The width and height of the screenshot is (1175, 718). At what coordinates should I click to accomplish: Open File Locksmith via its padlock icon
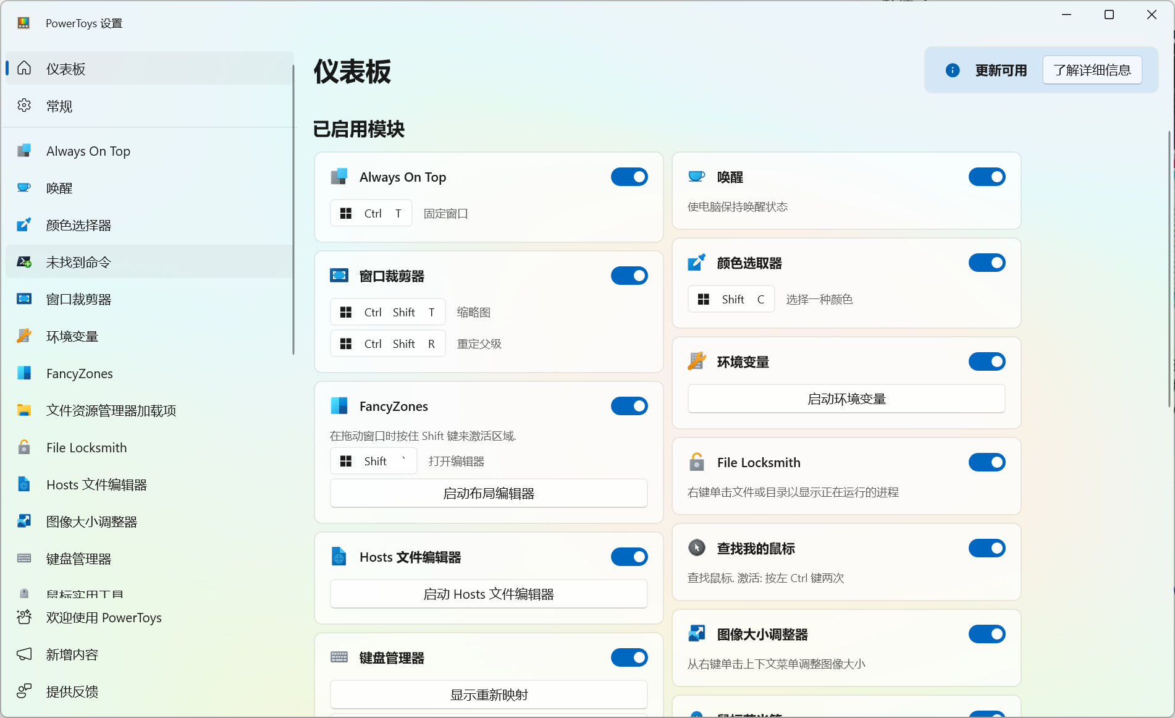[x=24, y=447]
